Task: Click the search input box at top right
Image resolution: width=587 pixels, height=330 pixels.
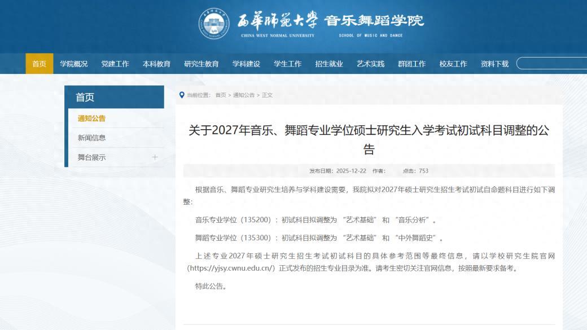Action: [x=553, y=63]
